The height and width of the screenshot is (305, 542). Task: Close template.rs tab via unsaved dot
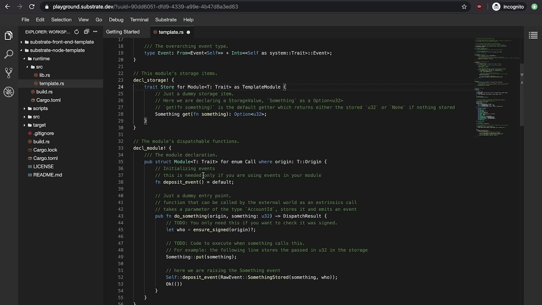click(188, 32)
